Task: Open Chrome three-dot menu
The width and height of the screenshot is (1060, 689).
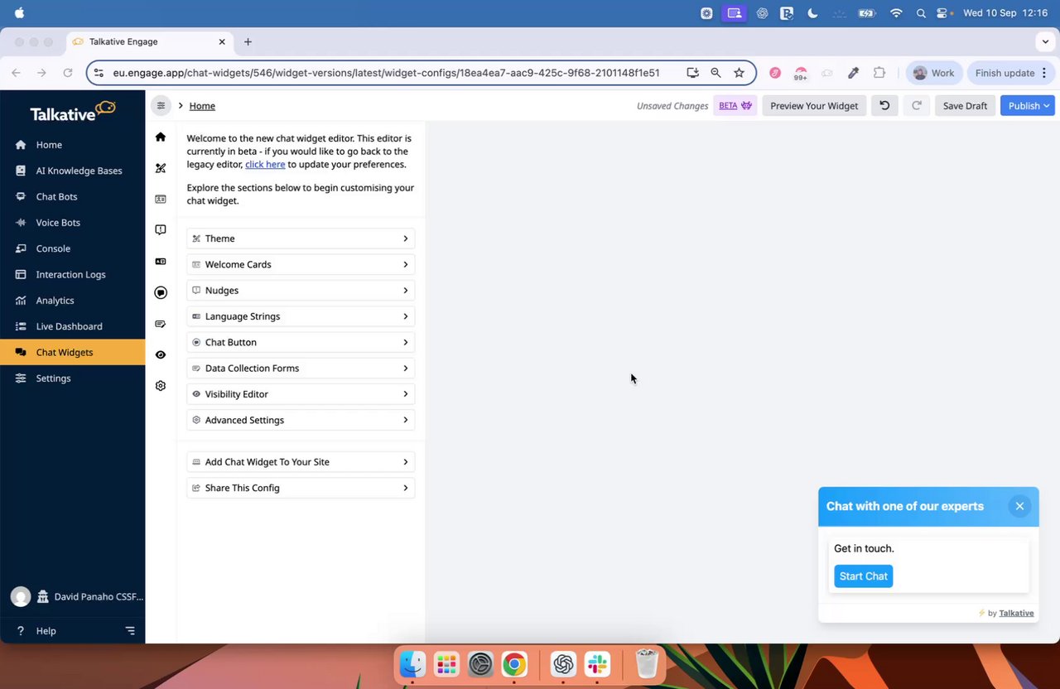Action: coord(1045,73)
